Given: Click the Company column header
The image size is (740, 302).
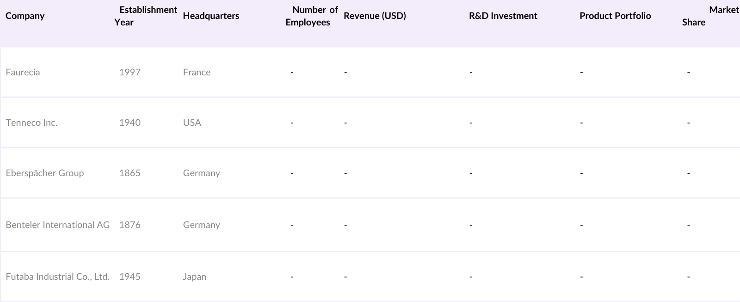Looking at the screenshot, I should (25, 16).
